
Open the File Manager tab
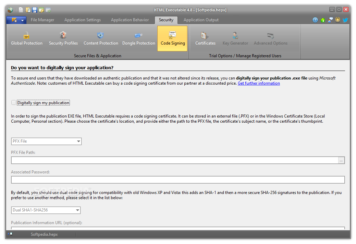click(x=42, y=20)
